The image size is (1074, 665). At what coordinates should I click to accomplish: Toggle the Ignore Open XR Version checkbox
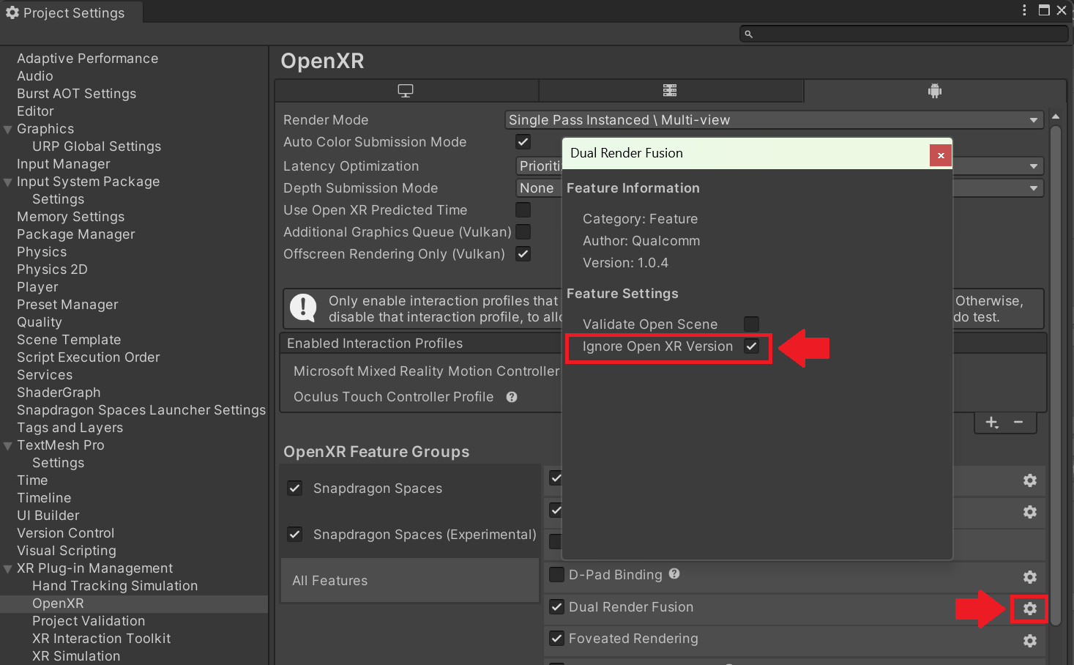pos(751,346)
